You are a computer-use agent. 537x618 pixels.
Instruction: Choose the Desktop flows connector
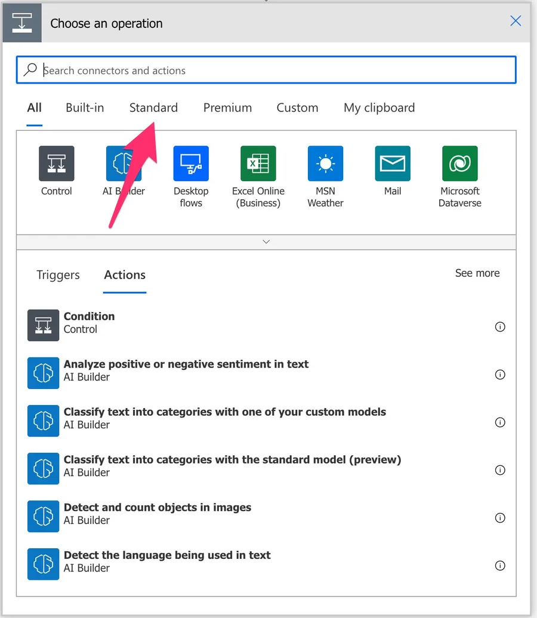coord(191,163)
